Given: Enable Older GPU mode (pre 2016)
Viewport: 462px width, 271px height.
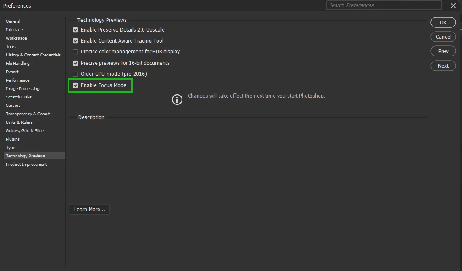Looking at the screenshot, I should (x=75, y=74).
